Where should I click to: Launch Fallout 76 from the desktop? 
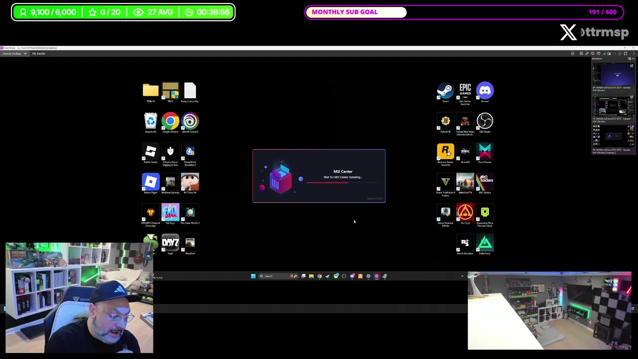pyautogui.click(x=445, y=123)
